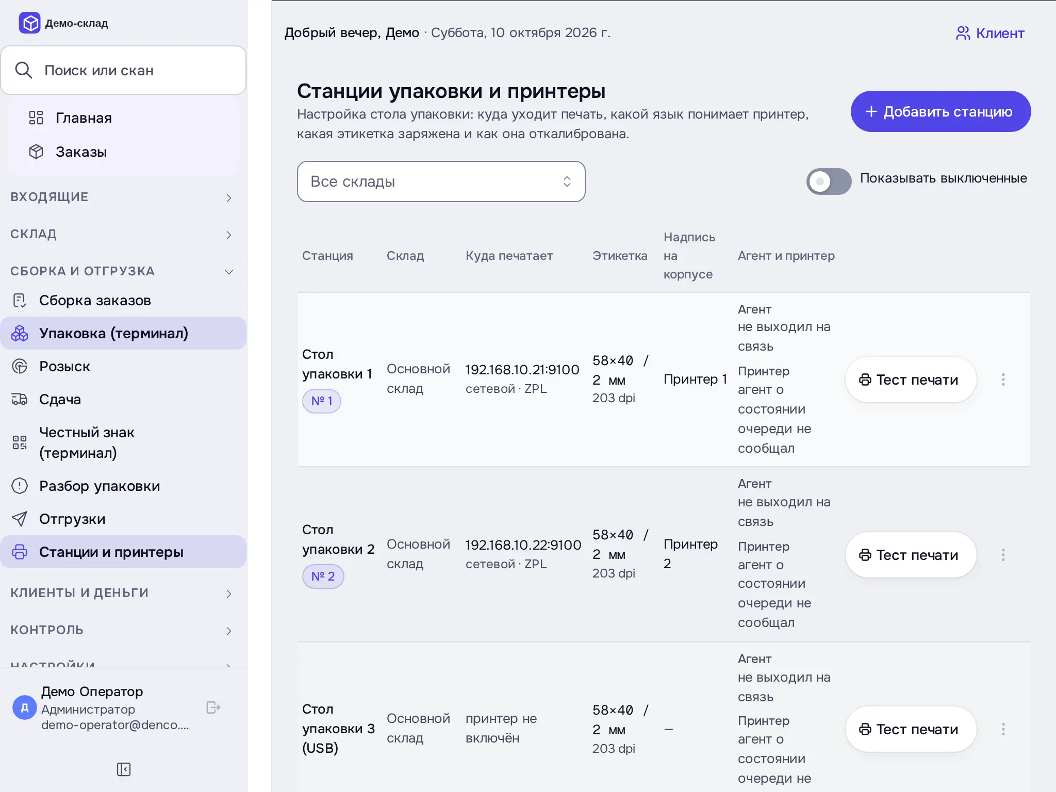This screenshot has height=792, width=1056.
Task: Click the № 2 station badge
Action: pyautogui.click(x=323, y=576)
